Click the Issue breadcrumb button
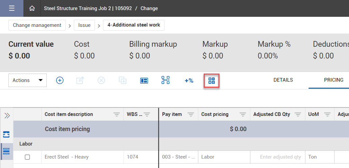 point(84,25)
